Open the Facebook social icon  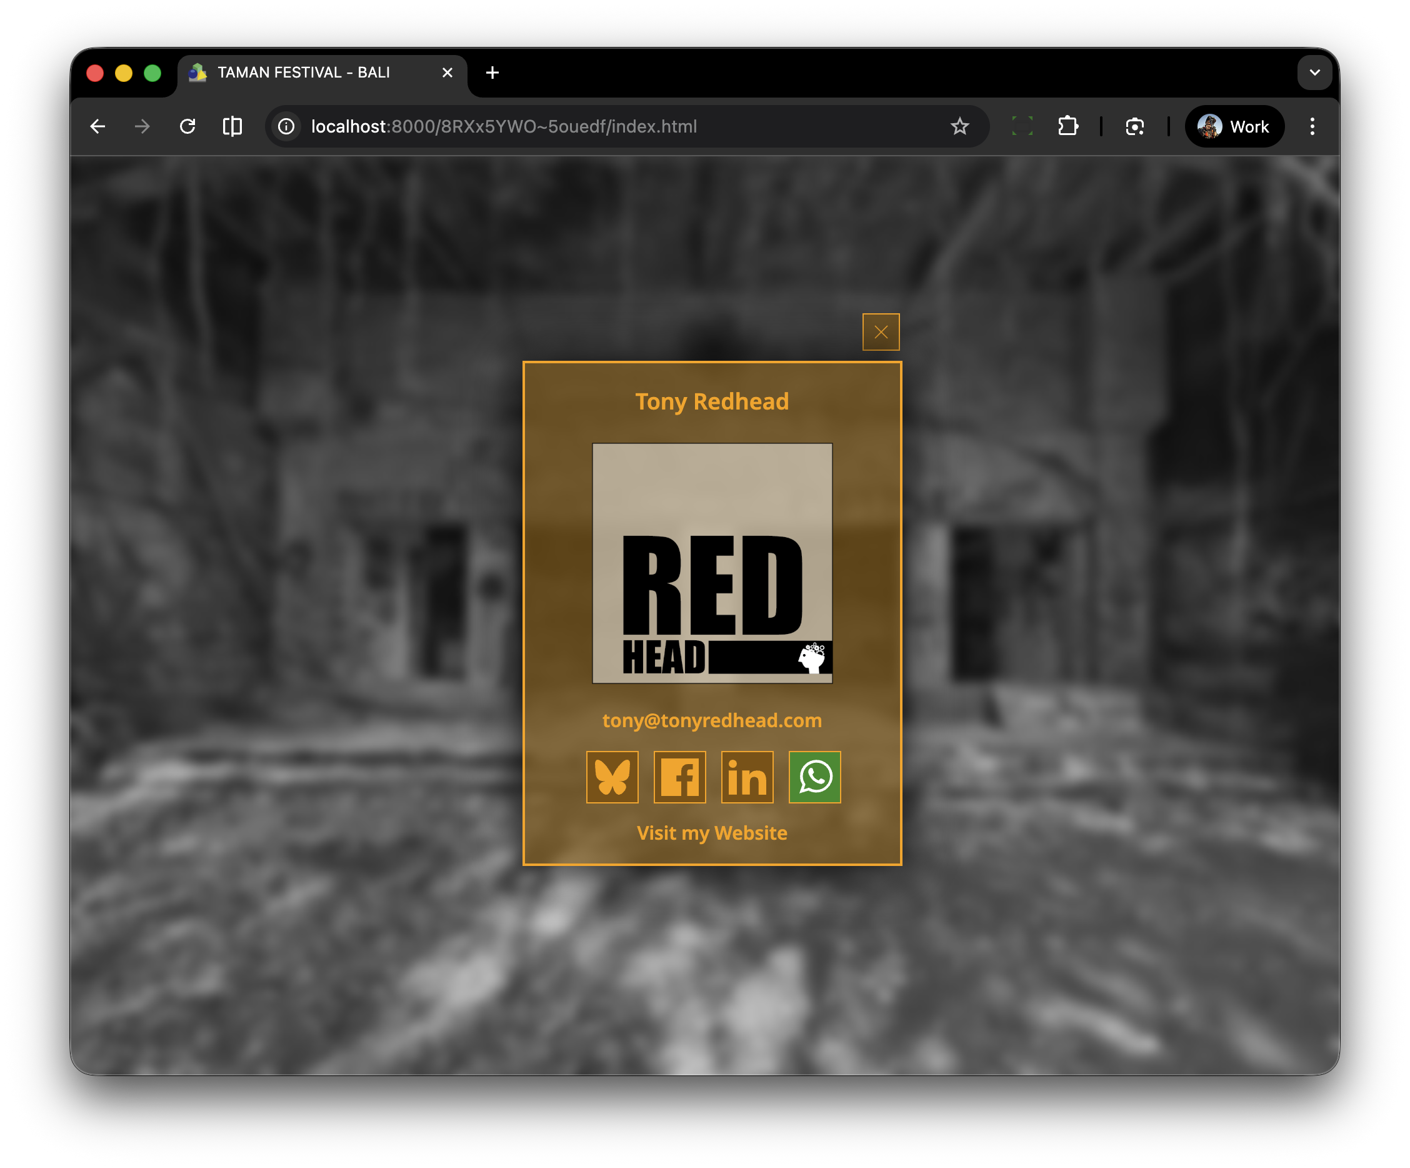click(x=679, y=777)
